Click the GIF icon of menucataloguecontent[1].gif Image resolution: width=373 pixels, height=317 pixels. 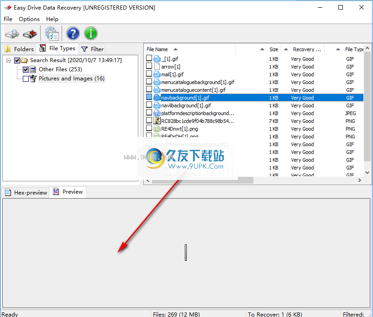[157, 90]
